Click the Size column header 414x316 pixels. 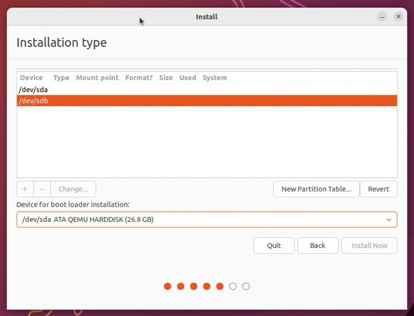click(x=166, y=78)
